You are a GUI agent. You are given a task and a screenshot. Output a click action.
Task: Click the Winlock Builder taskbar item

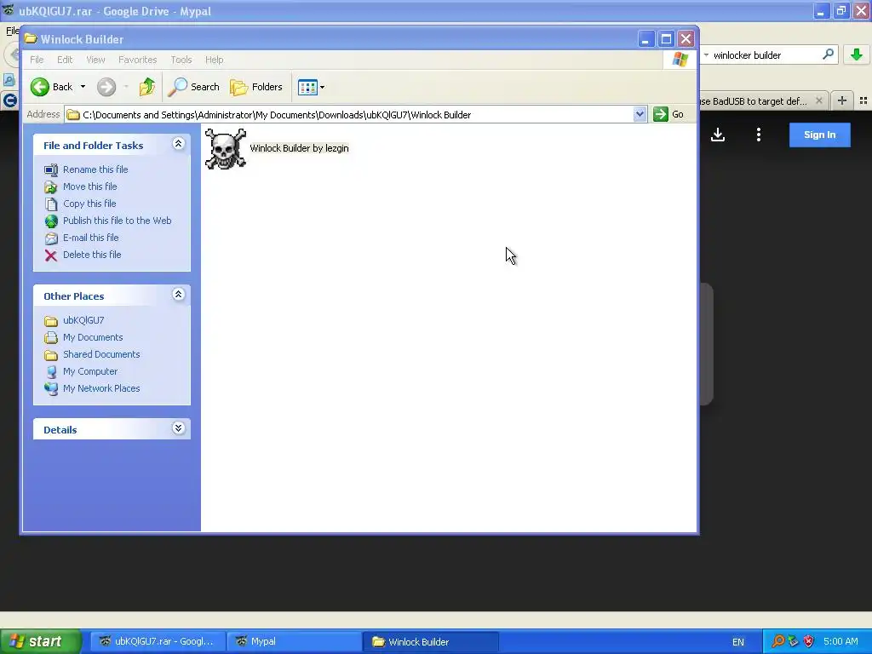tap(430, 641)
